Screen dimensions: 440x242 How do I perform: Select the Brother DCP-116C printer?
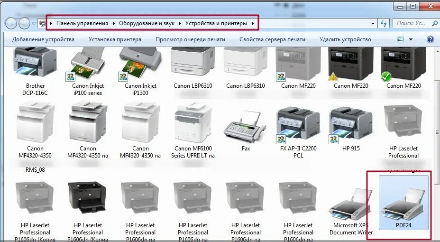[35, 72]
